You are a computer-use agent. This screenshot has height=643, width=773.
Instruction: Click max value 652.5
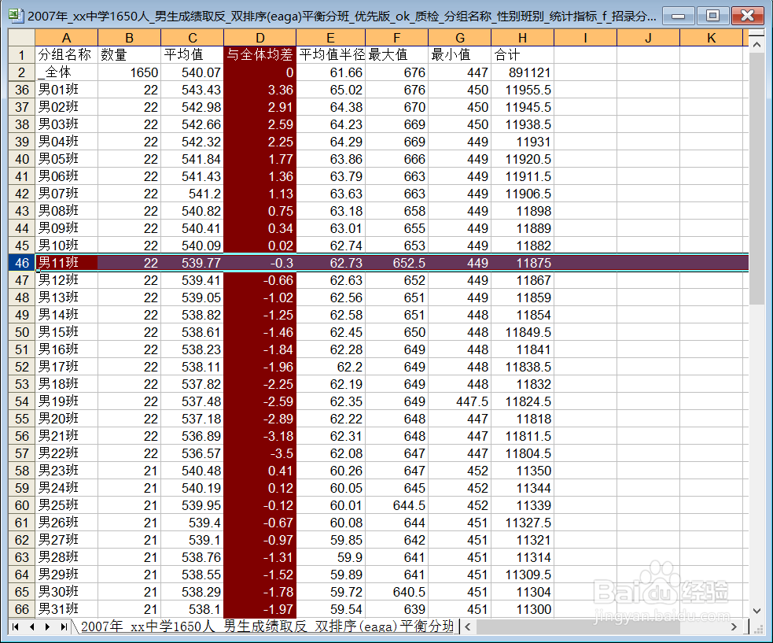(x=397, y=263)
